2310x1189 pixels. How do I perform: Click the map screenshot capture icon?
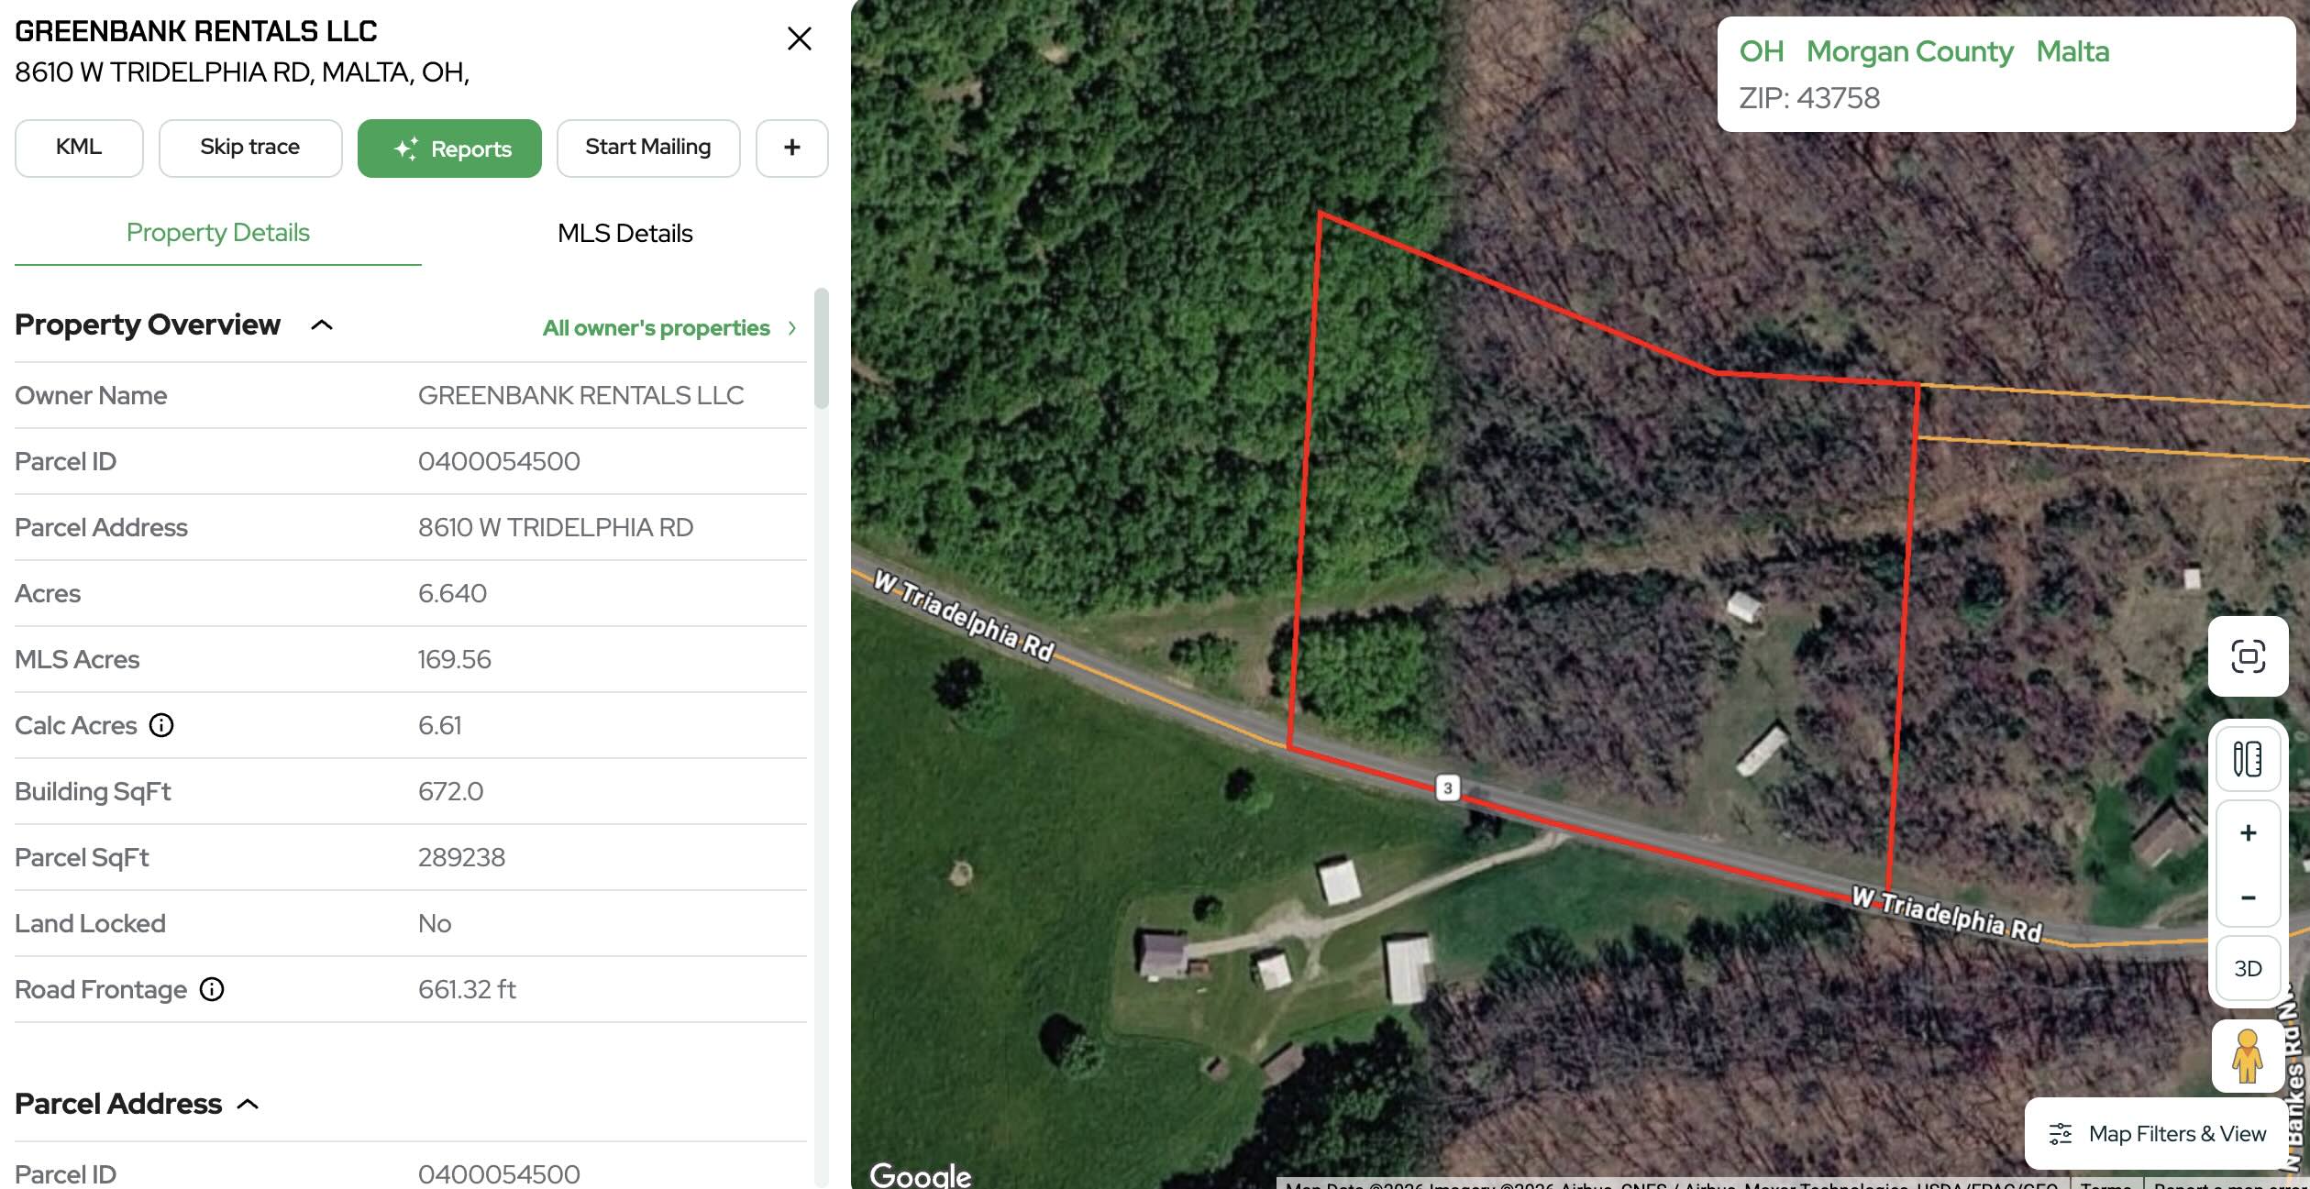2248,656
